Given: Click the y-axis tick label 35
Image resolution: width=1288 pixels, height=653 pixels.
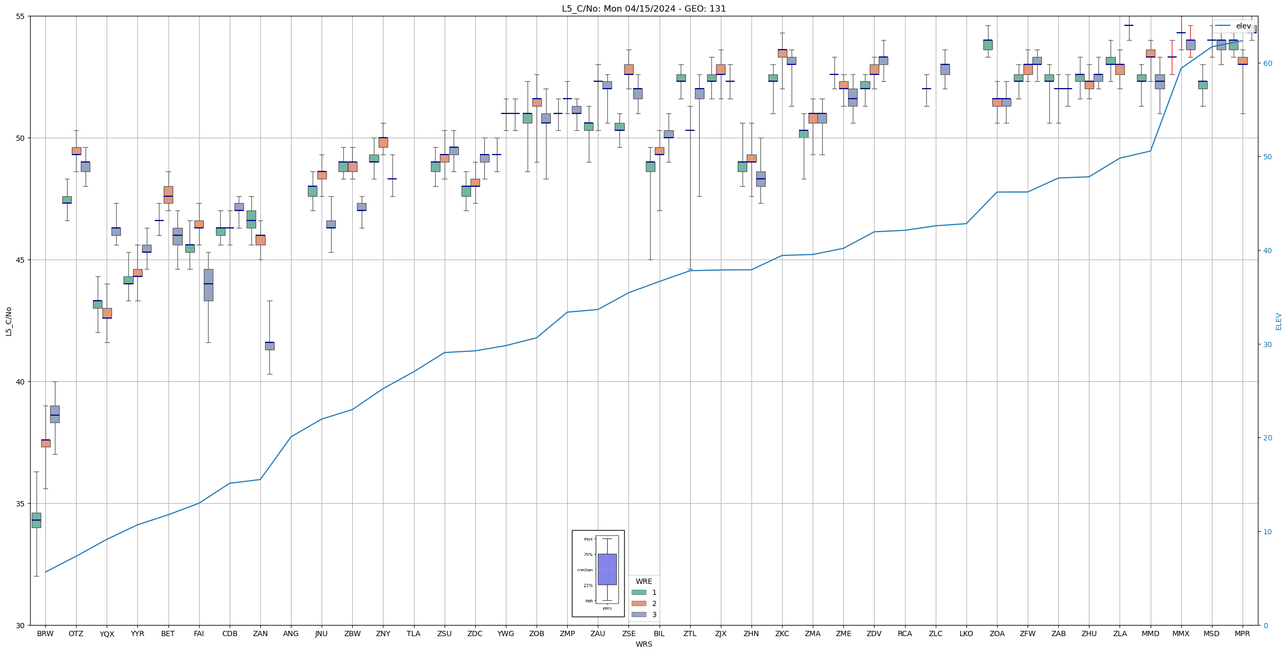Looking at the screenshot, I should [x=21, y=504].
